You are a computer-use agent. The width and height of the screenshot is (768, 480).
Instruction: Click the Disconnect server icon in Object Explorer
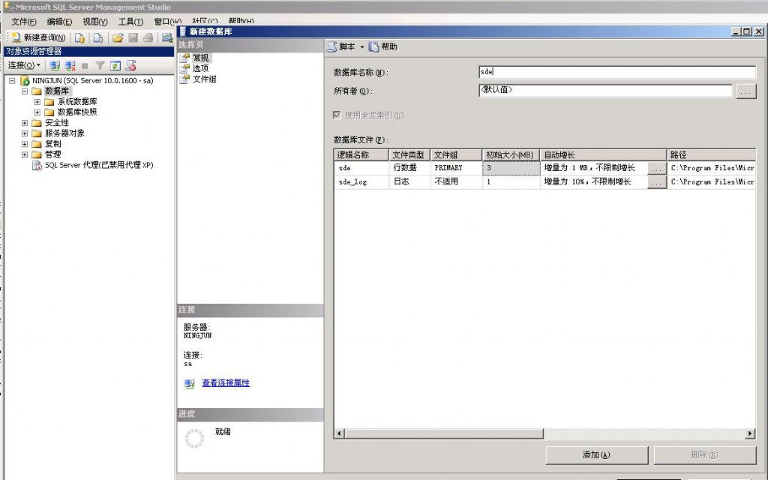[x=70, y=65]
